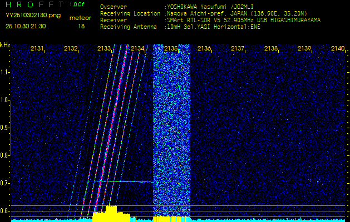Click the 2135 time marker
Viewport: 350px width, 222px height.
(x=171, y=49)
